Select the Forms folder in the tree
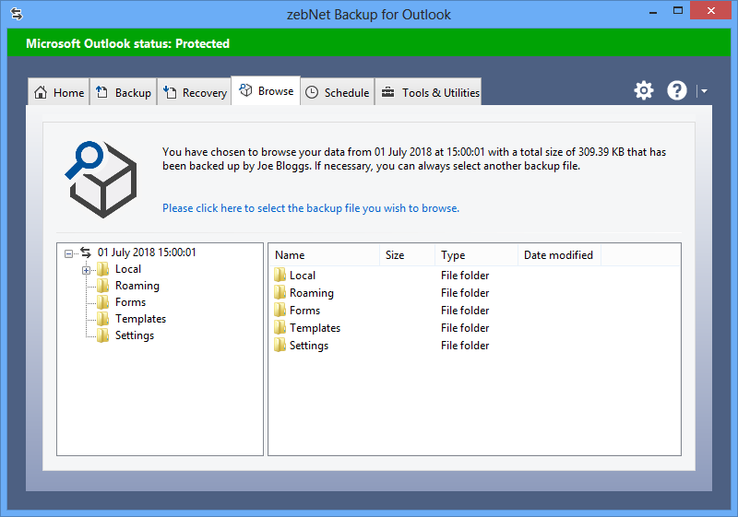 tap(130, 302)
